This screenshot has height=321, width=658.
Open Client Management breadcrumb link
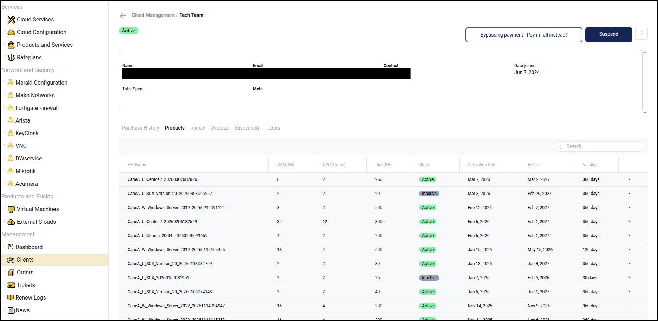tap(153, 15)
